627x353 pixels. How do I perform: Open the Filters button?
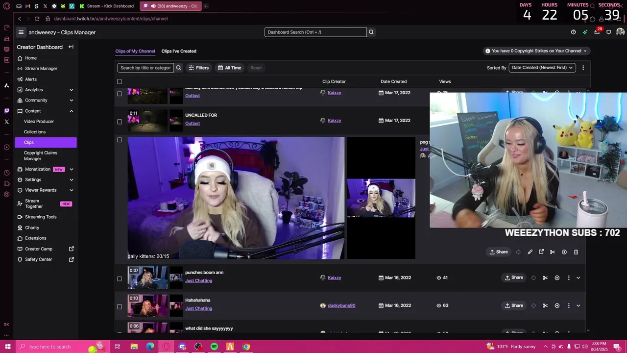(x=199, y=68)
